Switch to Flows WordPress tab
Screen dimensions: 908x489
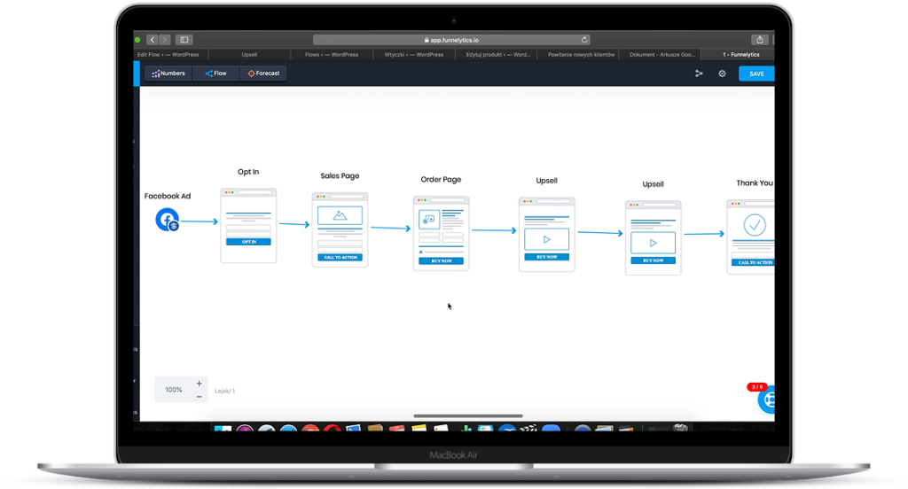(x=332, y=54)
